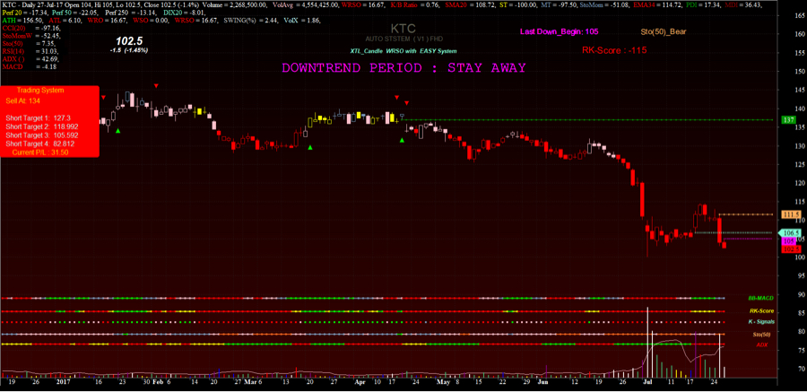Image resolution: width=807 pixels, height=392 pixels.
Task: Click the RK-Score : -115 readout
Action: pos(614,50)
